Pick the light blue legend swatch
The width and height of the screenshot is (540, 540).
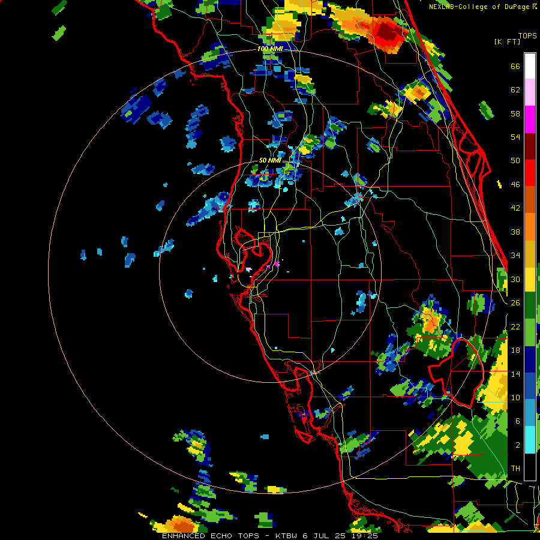tap(530, 413)
